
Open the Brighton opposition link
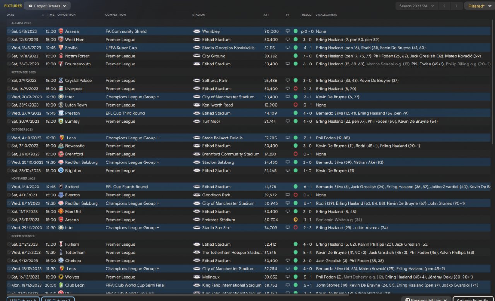(73, 170)
